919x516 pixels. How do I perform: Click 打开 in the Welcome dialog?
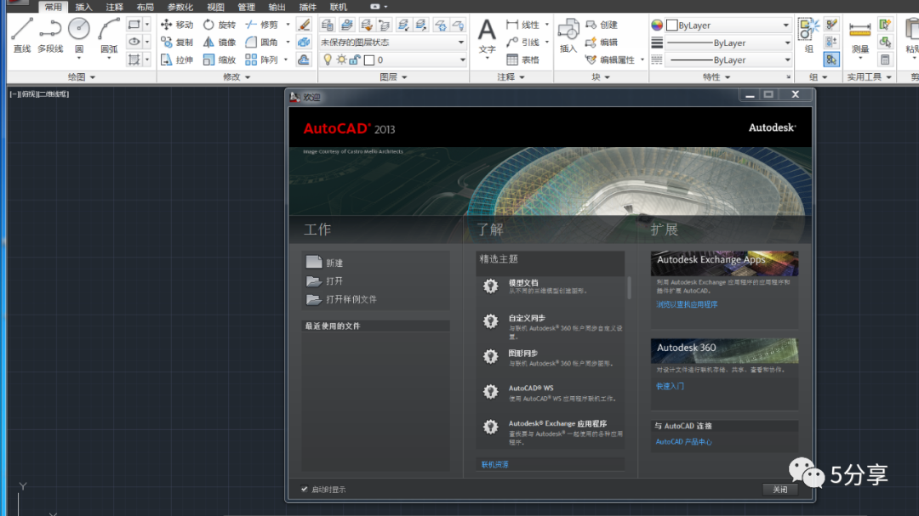click(325, 281)
